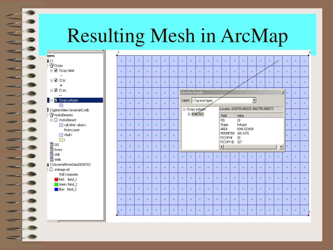Click the Field column header

point(227,116)
